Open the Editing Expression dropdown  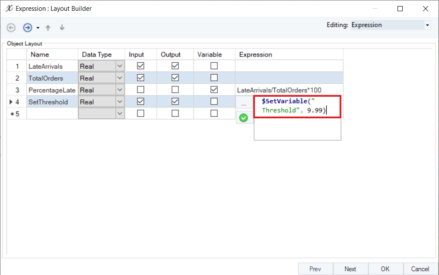coord(427,25)
